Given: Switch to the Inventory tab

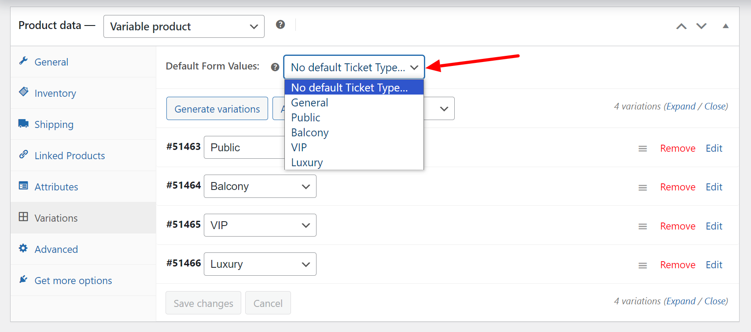Looking at the screenshot, I should click(83, 93).
